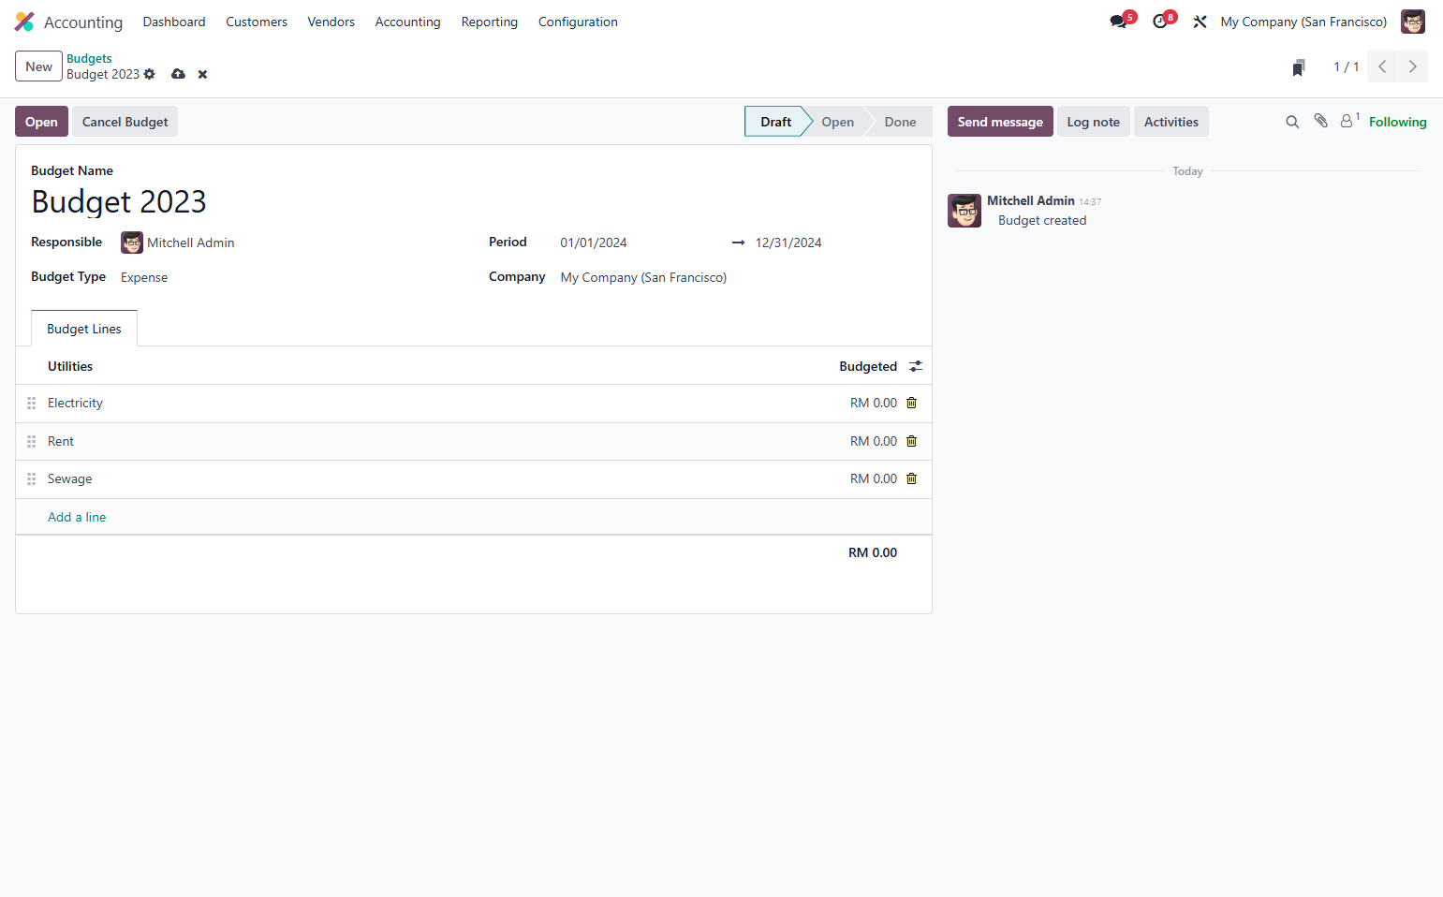Screen dimensions: 1443x897
Task: Click the Rent row drag handle
Action: 31,441
